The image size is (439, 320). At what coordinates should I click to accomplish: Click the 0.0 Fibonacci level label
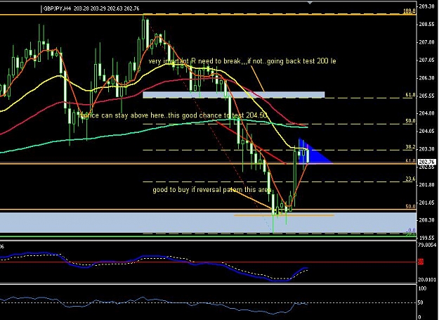point(412,231)
